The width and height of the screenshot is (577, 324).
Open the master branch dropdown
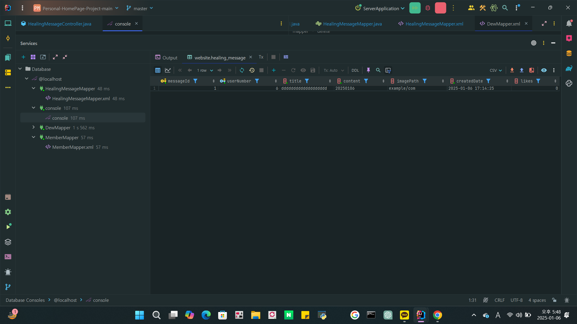(x=140, y=8)
